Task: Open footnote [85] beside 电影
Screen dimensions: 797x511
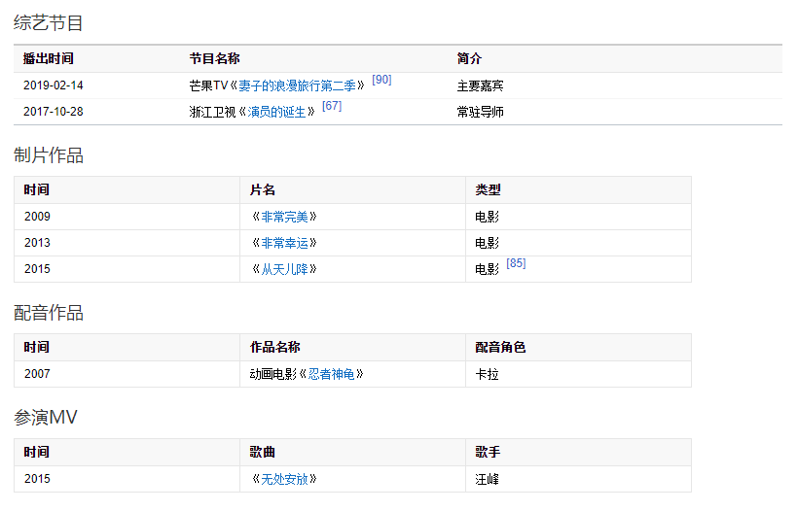Action: tap(516, 263)
